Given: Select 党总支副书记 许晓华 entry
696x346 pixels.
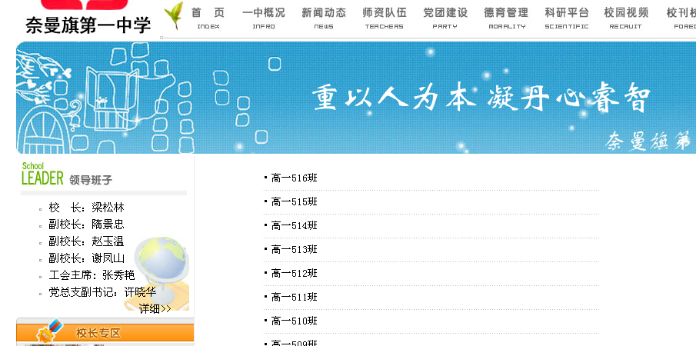Looking at the screenshot, I should 102,292.
